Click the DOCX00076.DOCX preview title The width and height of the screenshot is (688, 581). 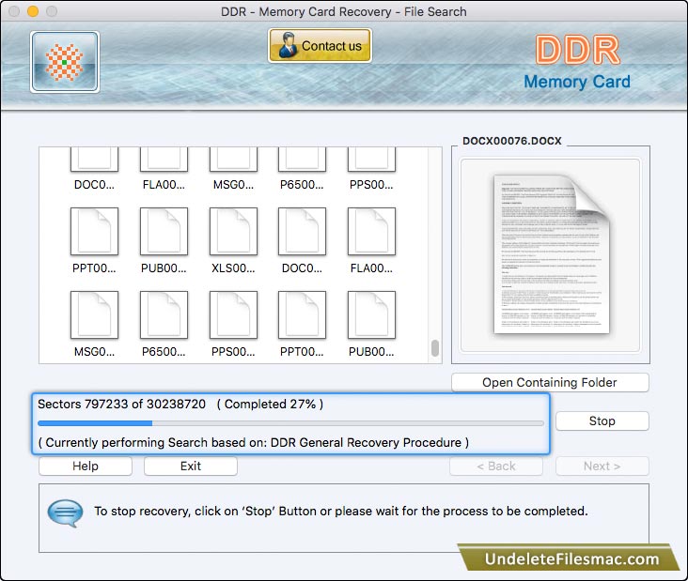pyautogui.click(x=511, y=141)
